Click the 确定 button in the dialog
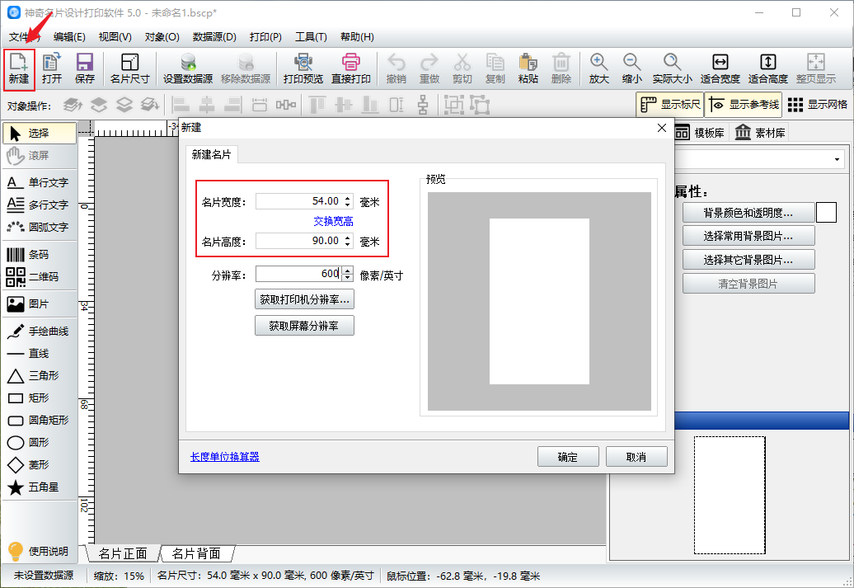The width and height of the screenshot is (854, 588). pos(567,457)
